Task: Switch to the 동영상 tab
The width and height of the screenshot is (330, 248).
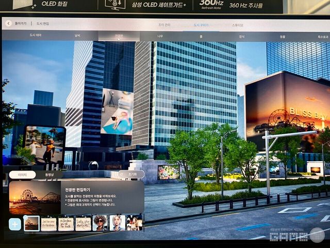Action: coord(49,175)
